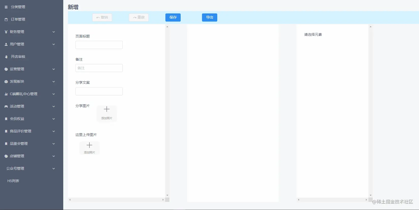
Task: Click the form panel's horizontal scrollbar right arrow
Action: click(x=163, y=200)
